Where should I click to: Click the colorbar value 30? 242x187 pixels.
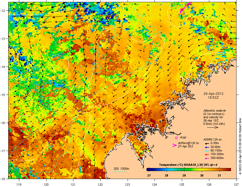coord(202,175)
